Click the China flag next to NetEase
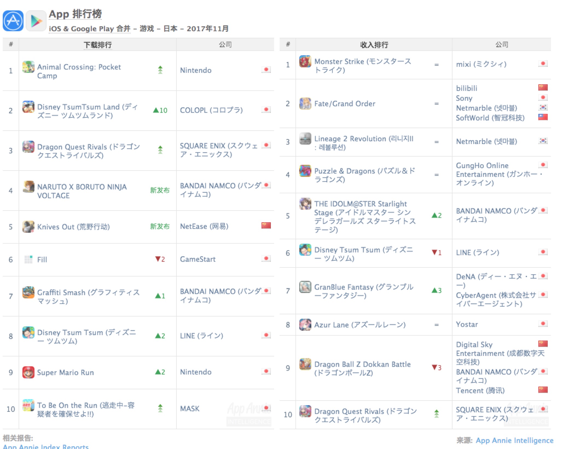 click(x=266, y=225)
